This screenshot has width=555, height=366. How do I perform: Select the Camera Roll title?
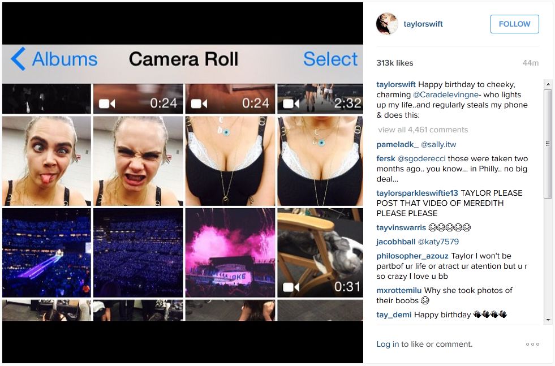click(x=184, y=59)
